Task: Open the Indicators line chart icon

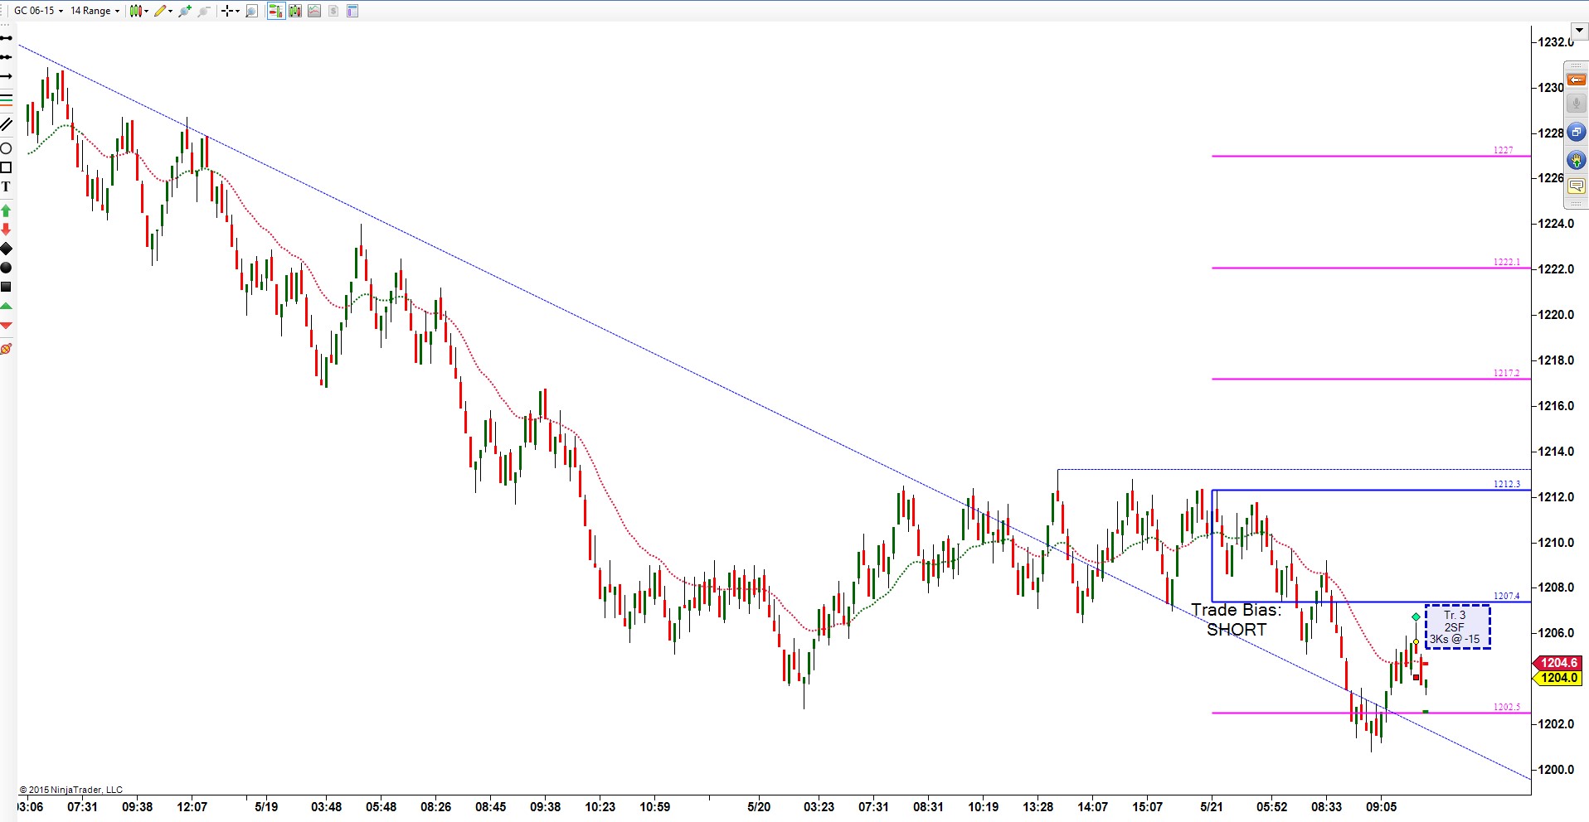Action: point(314,11)
